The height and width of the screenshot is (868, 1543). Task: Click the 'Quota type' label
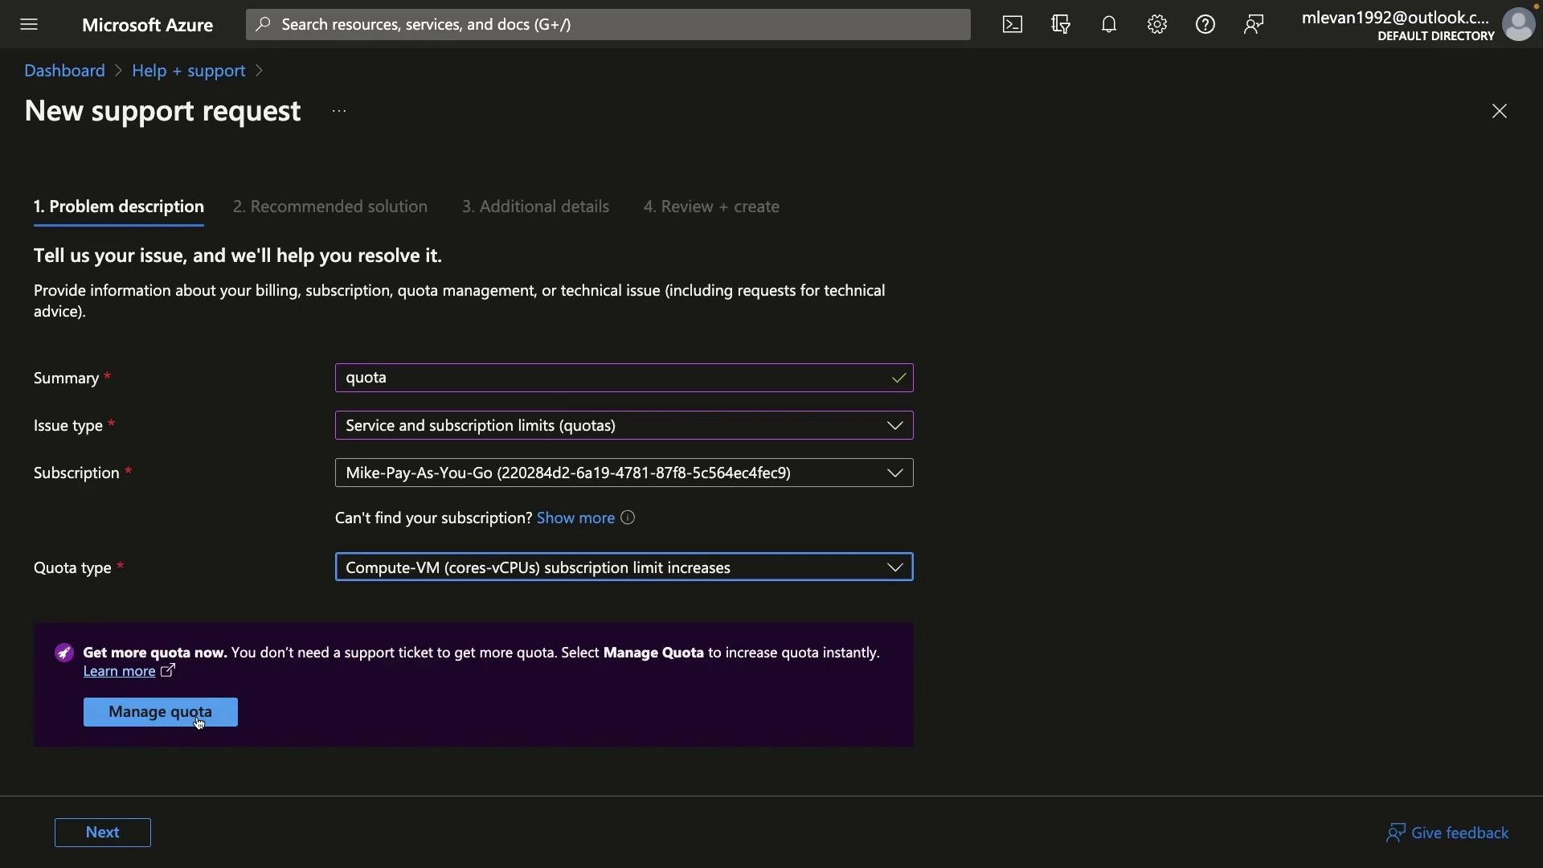click(x=72, y=568)
